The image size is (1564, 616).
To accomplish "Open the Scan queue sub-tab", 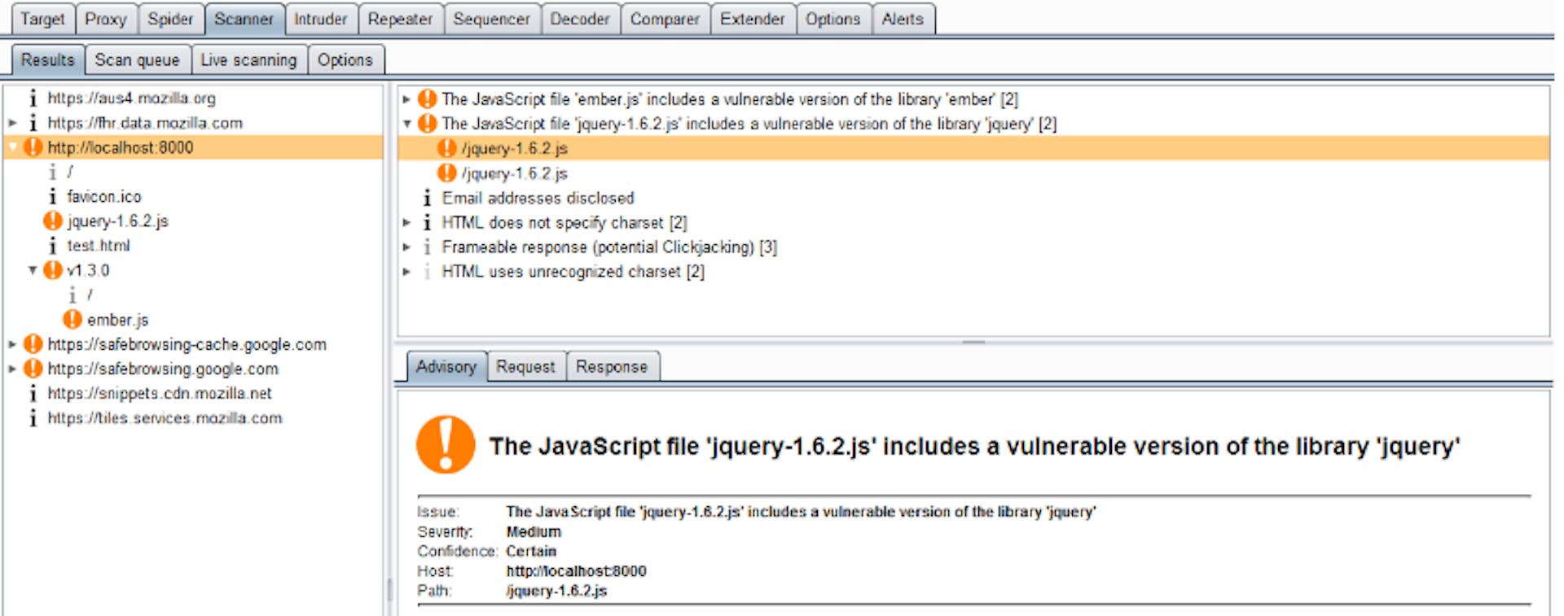I will (x=137, y=59).
